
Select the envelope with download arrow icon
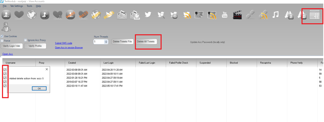(x=135, y=15)
